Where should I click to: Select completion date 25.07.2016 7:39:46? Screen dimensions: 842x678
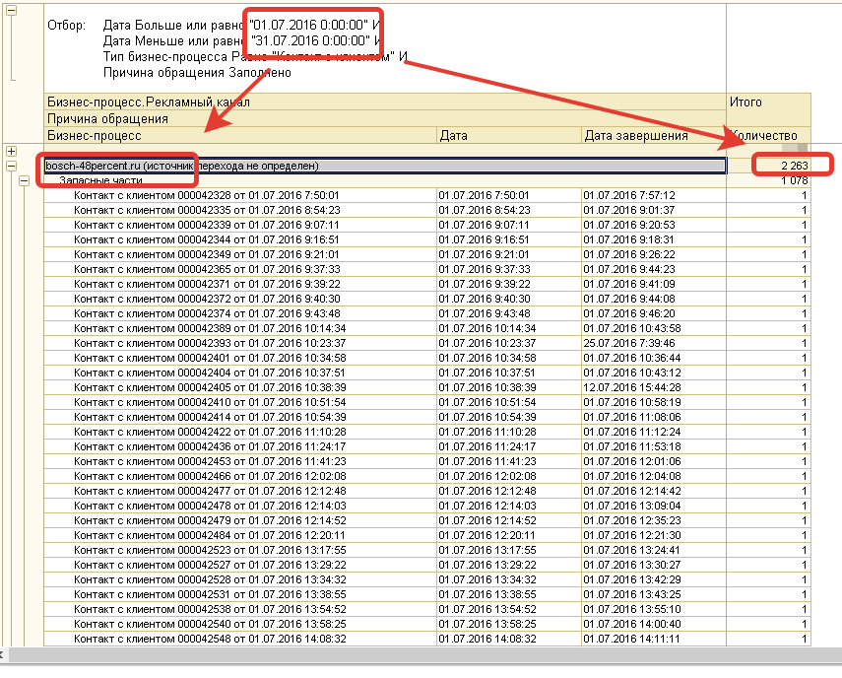pos(654,343)
